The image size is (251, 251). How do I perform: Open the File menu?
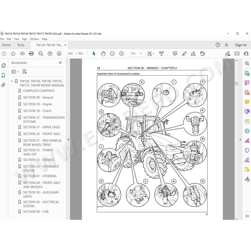(x=2, y=39)
